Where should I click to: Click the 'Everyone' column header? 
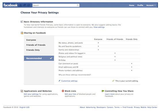point(98,39)
